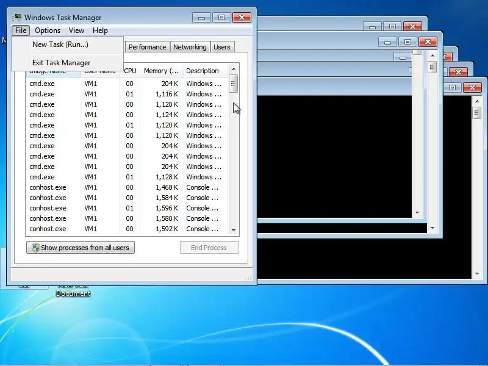The width and height of the screenshot is (488, 366).
Task: Click the End Process button
Action: pyautogui.click(x=209, y=248)
